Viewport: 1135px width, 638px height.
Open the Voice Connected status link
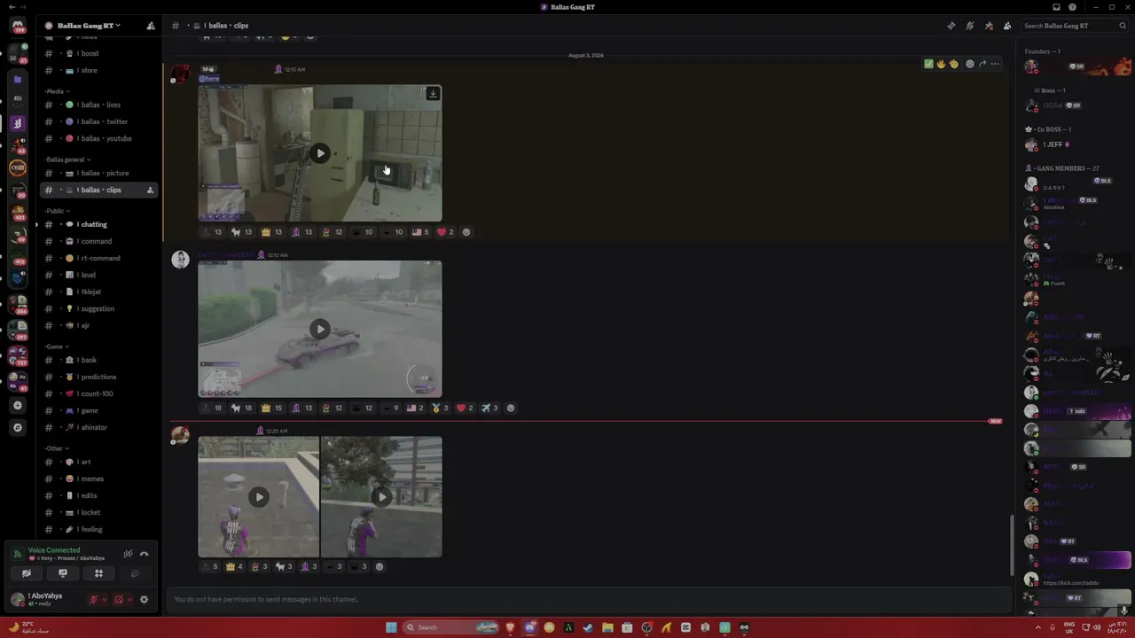coord(54,550)
